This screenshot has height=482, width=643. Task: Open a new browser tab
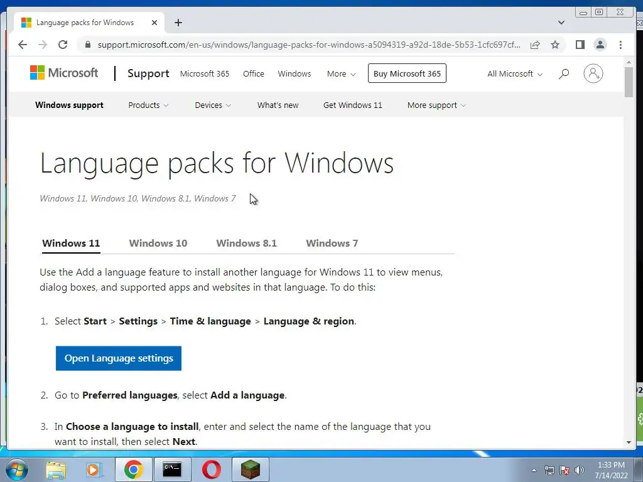(178, 23)
